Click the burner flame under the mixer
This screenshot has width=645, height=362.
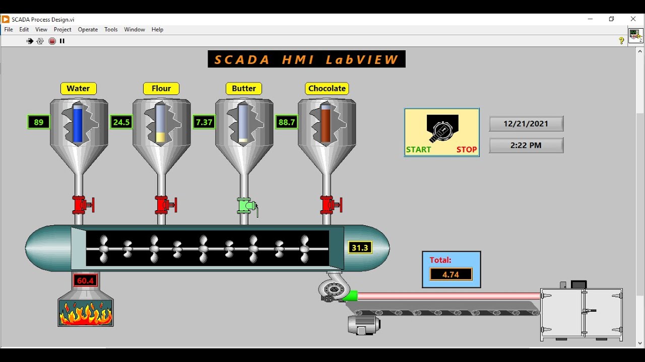[x=86, y=313]
